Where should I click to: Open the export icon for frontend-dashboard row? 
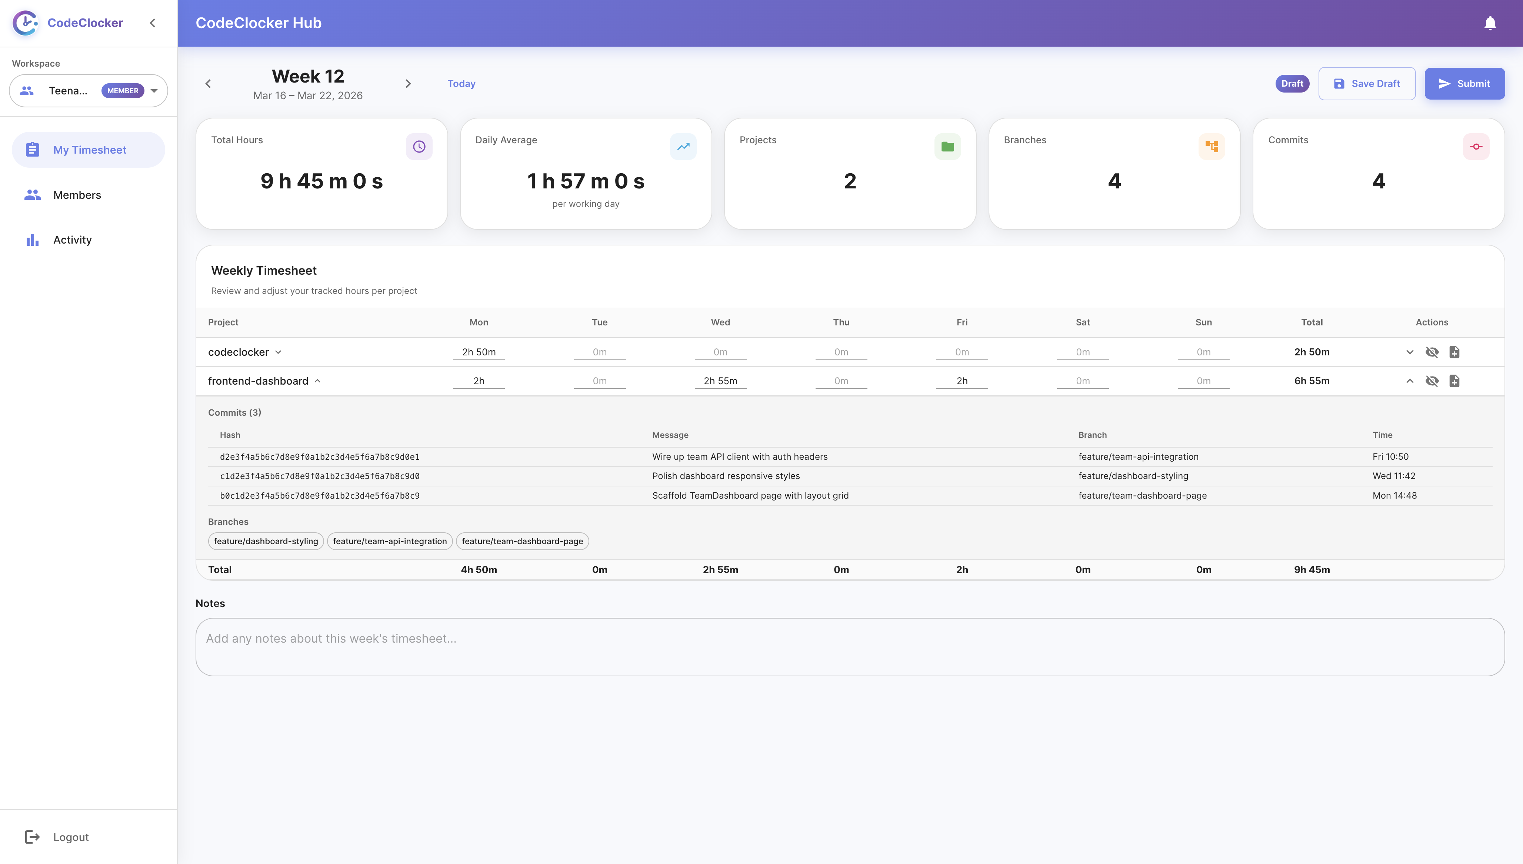point(1454,381)
